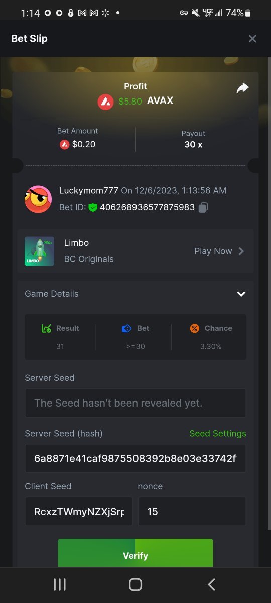Image resolution: width=271 pixels, height=603 pixels.
Task: Tap the green Result icon
Action: 46,328
